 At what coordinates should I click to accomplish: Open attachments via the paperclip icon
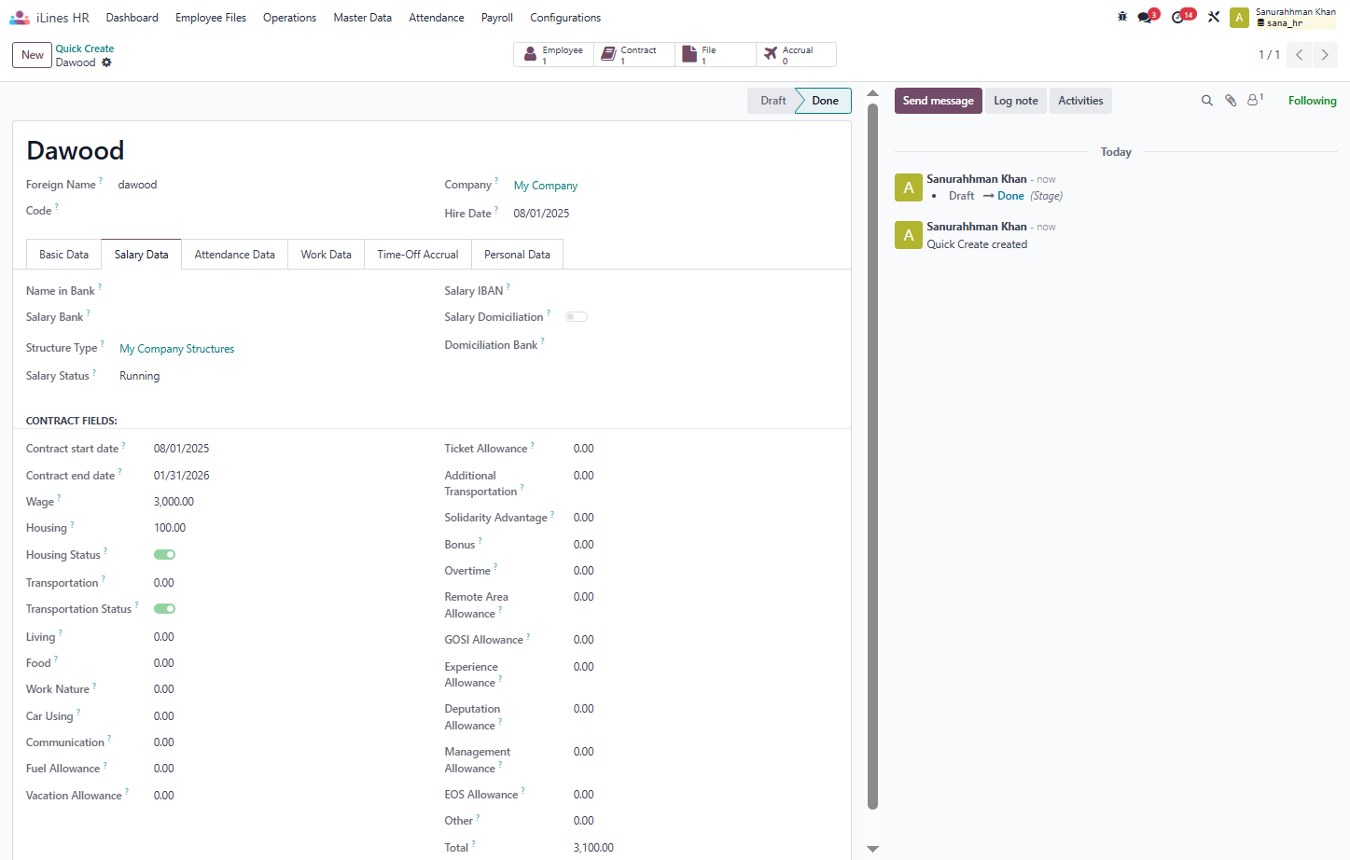pos(1231,101)
